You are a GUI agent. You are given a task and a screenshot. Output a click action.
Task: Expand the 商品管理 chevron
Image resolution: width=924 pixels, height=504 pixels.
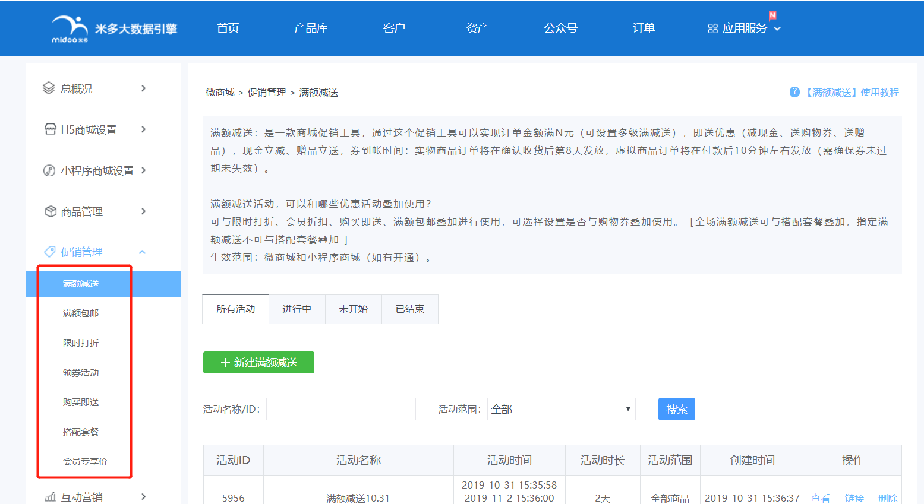[x=143, y=211]
